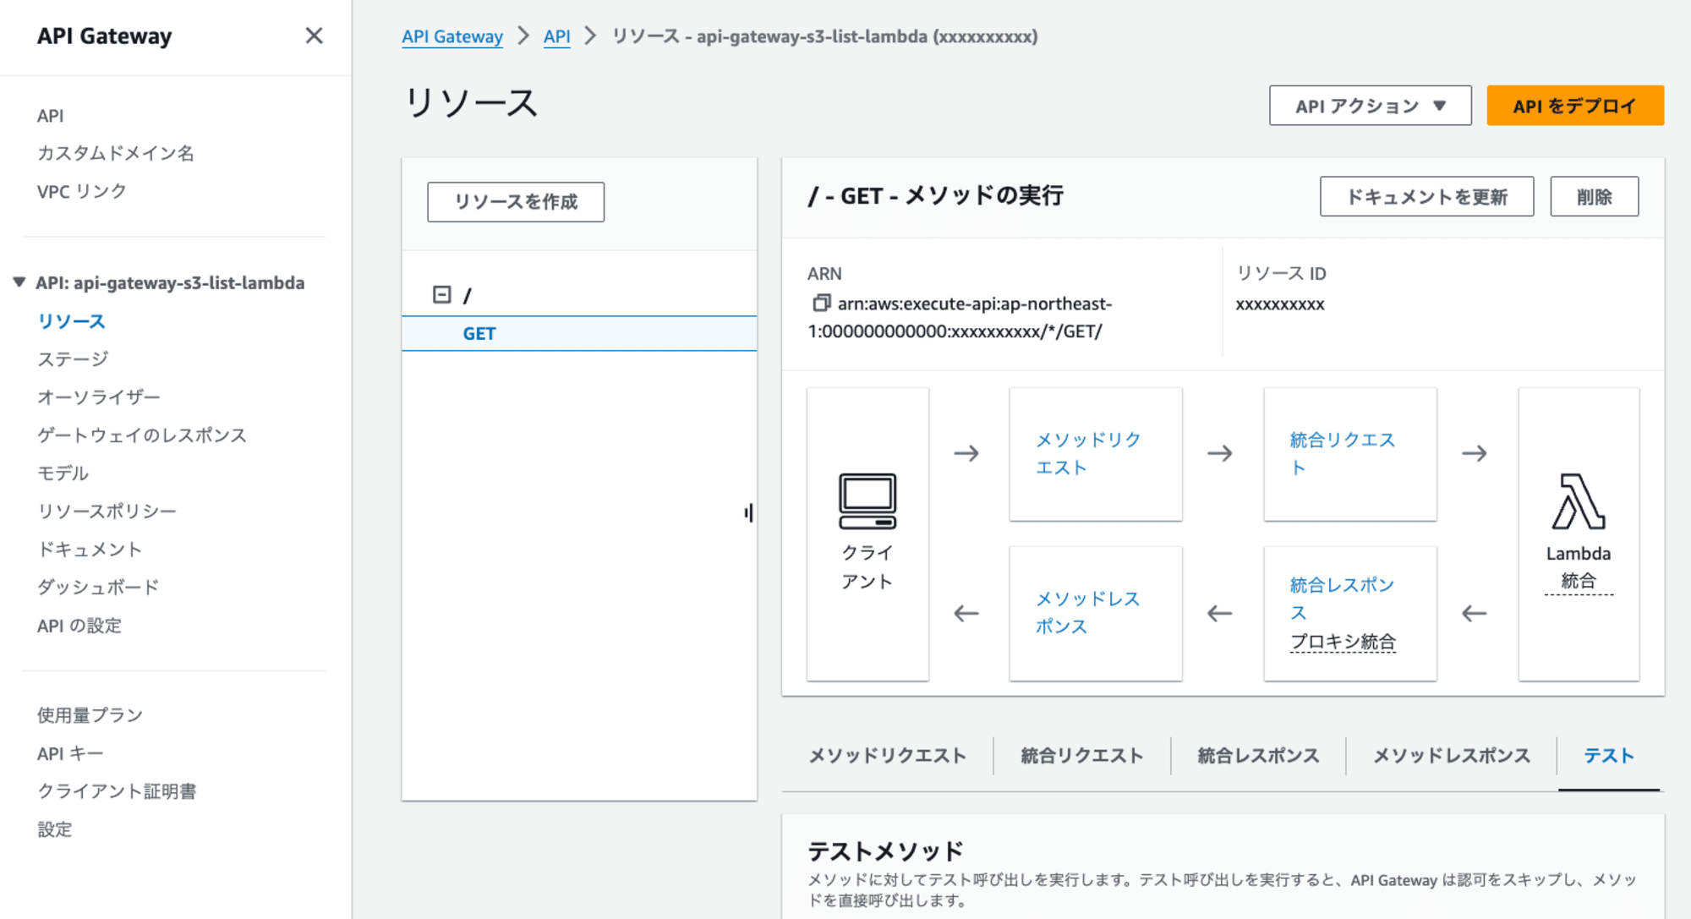The image size is (1691, 919).
Task: Collapse the root resource tree node
Action: pos(441,294)
